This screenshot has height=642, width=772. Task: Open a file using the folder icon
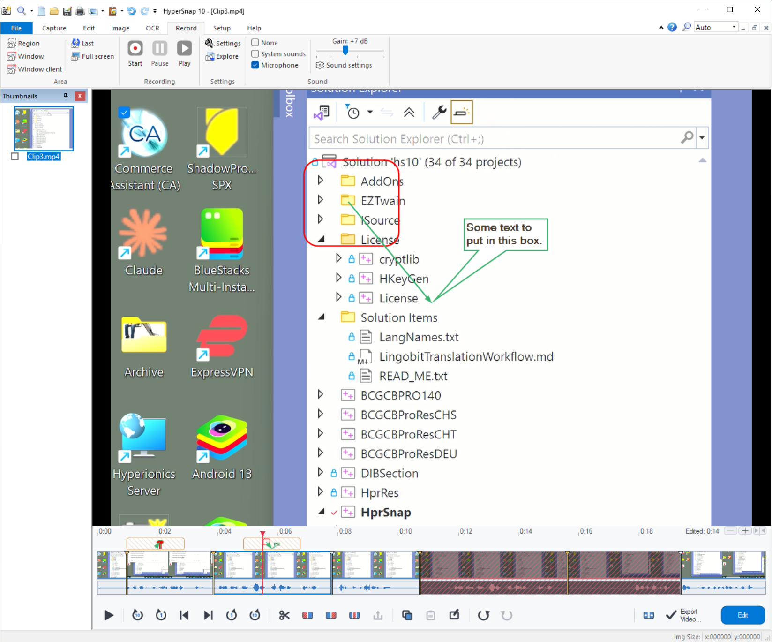pos(54,11)
